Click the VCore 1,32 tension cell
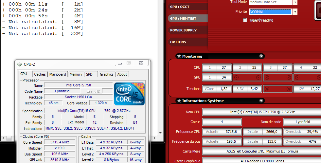Screen dimensions: 321x163 point(217,89)
